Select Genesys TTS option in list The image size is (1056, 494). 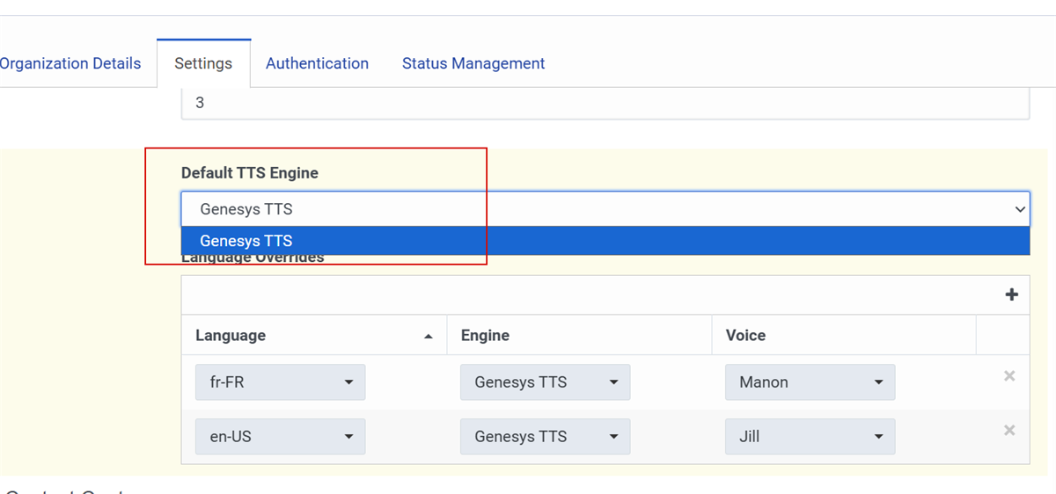point(605,241)
